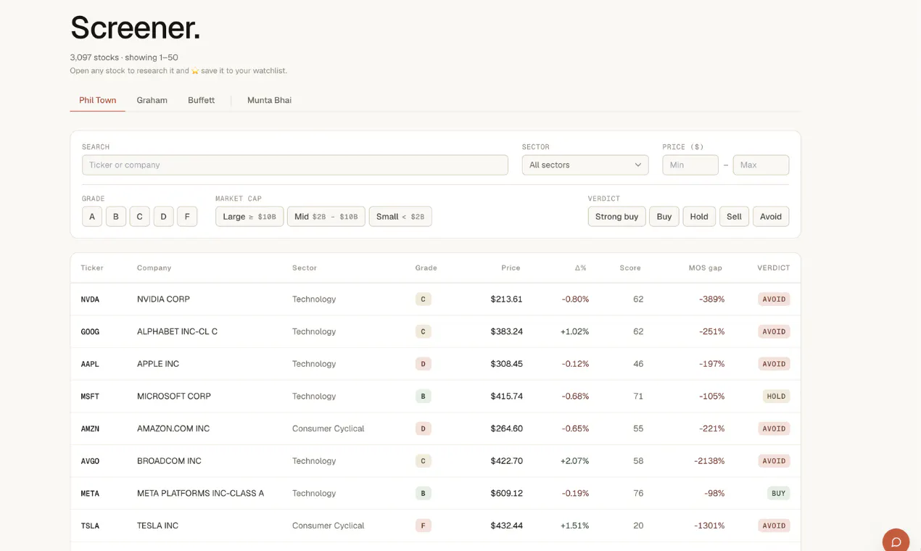Click the score 76 in META row

tap(638, 493)
